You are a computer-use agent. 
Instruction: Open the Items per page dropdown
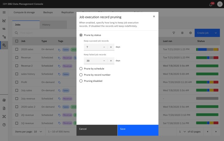[37, 131]
